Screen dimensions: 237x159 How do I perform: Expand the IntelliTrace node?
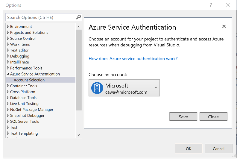[8, 62]
